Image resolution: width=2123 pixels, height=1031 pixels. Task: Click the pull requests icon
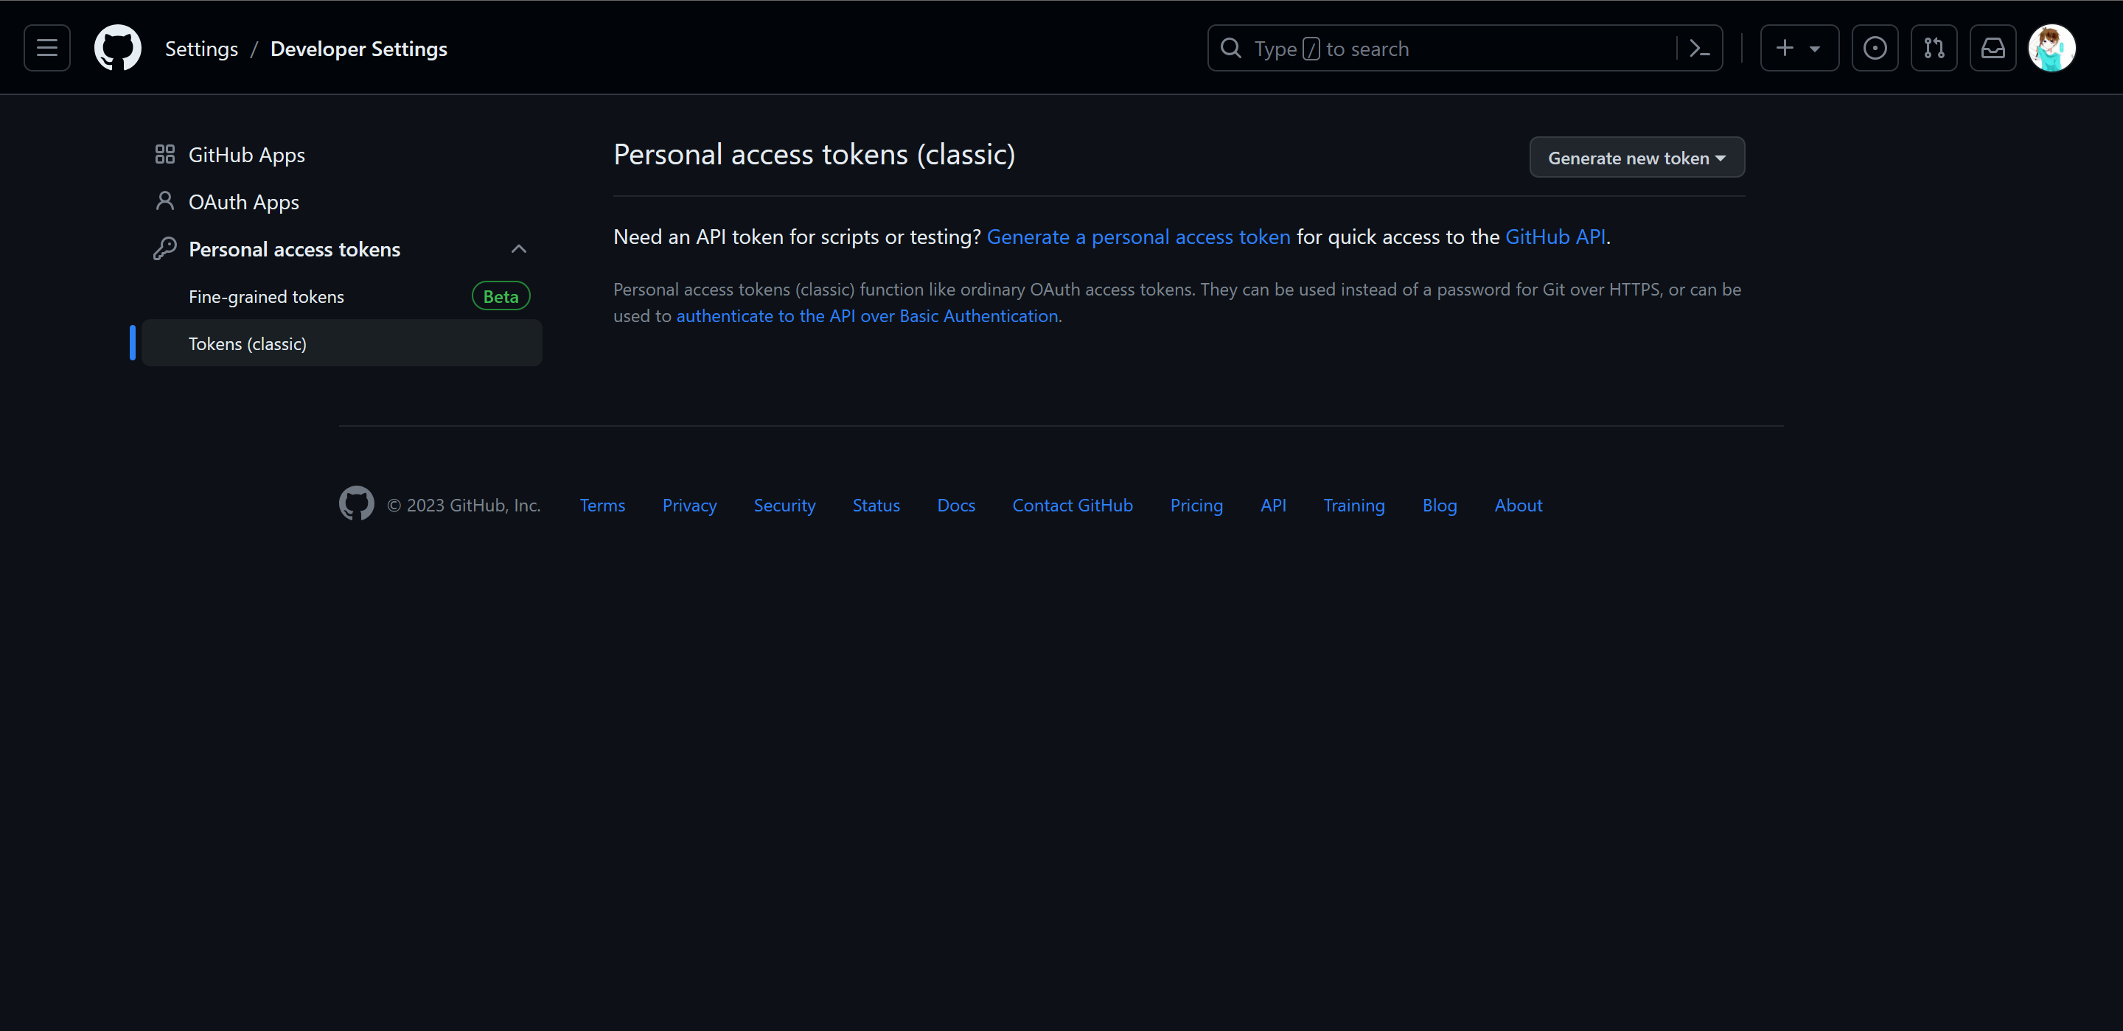(1934, 47)
